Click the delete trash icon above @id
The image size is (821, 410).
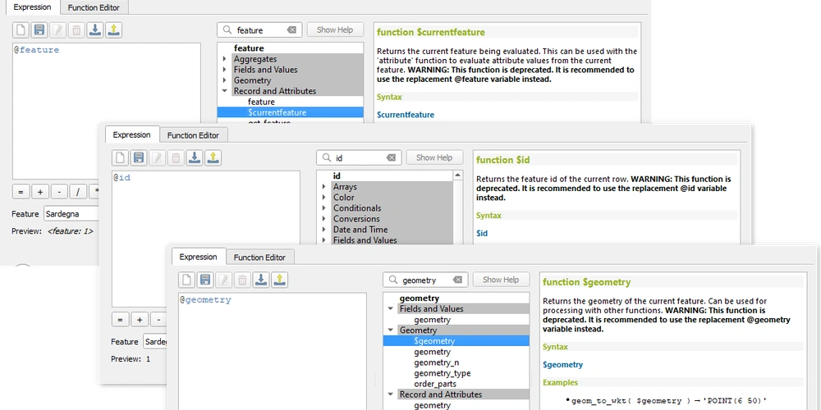click(x=176, y=157)
